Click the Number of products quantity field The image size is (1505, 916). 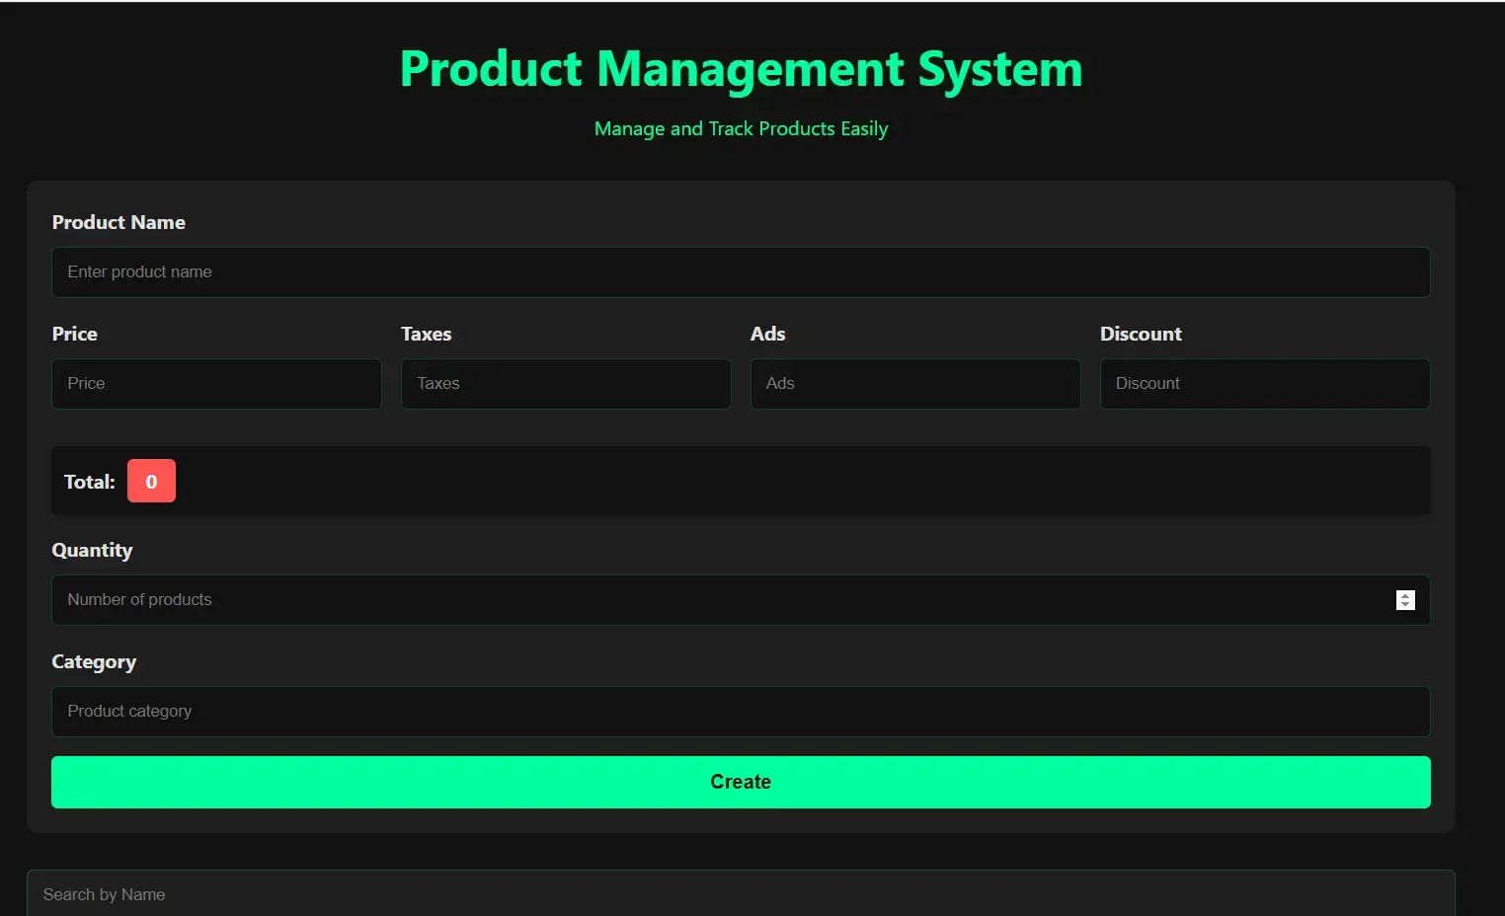(x=741, y=600)
